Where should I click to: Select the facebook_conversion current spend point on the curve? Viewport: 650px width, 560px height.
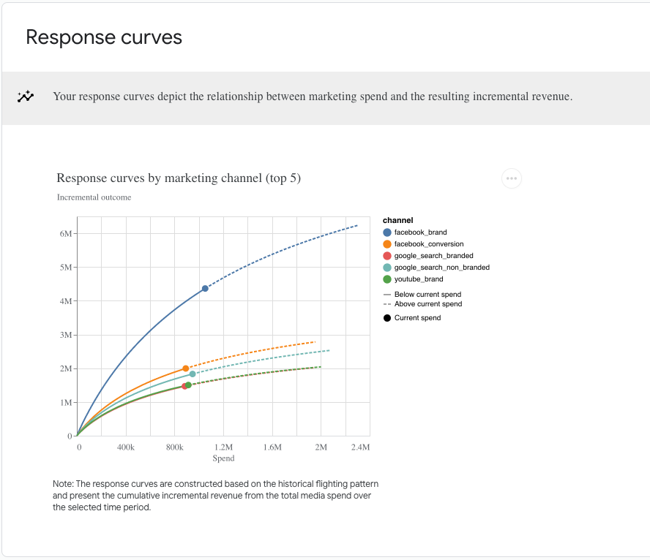[x=186, y=368]
